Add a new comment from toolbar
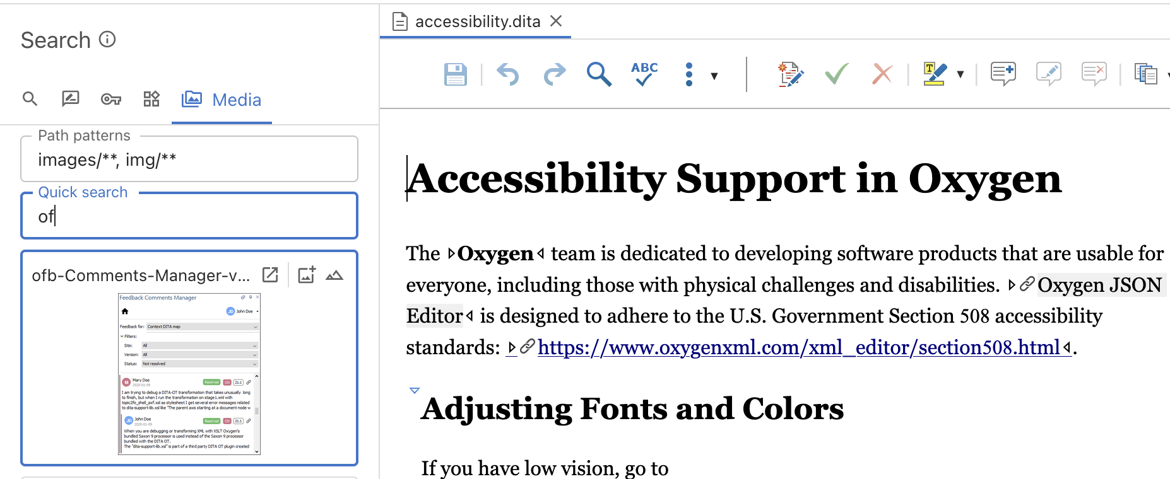This screenshot has height=479, width=1170. click(x=1003, y=74)
